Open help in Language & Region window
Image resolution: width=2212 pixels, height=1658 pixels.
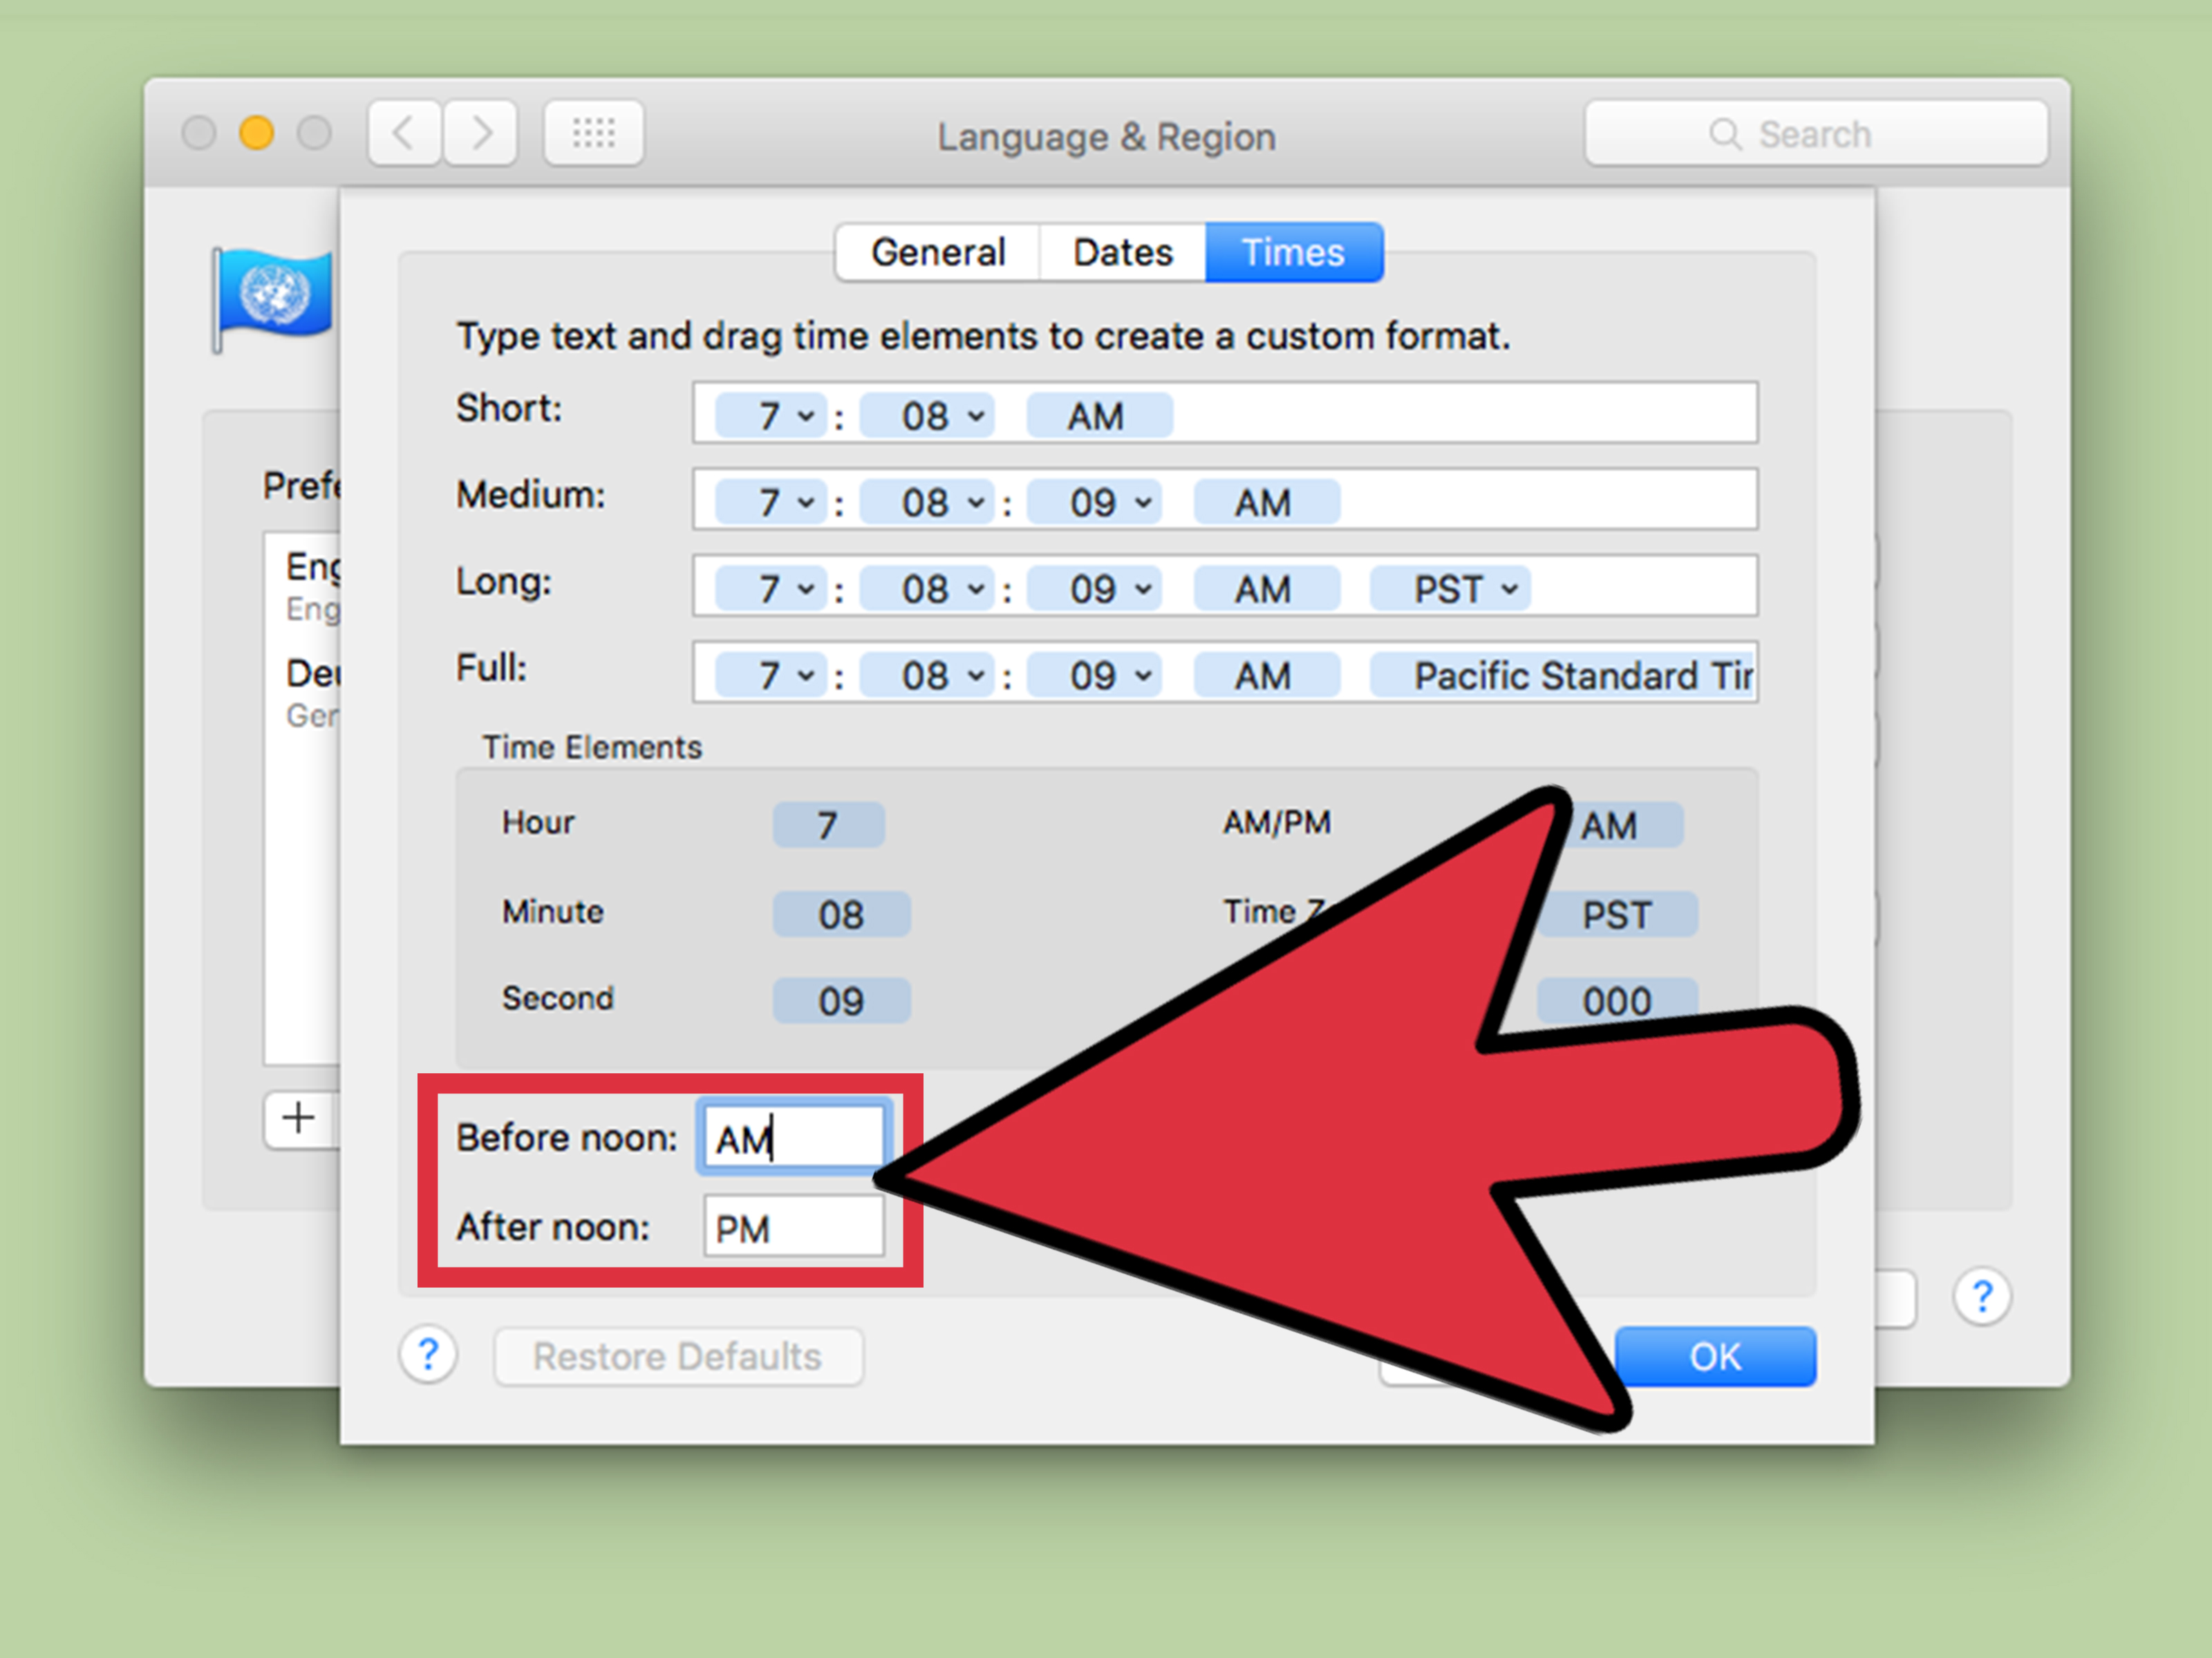pyautogui.click(x=1982, y=1296)
